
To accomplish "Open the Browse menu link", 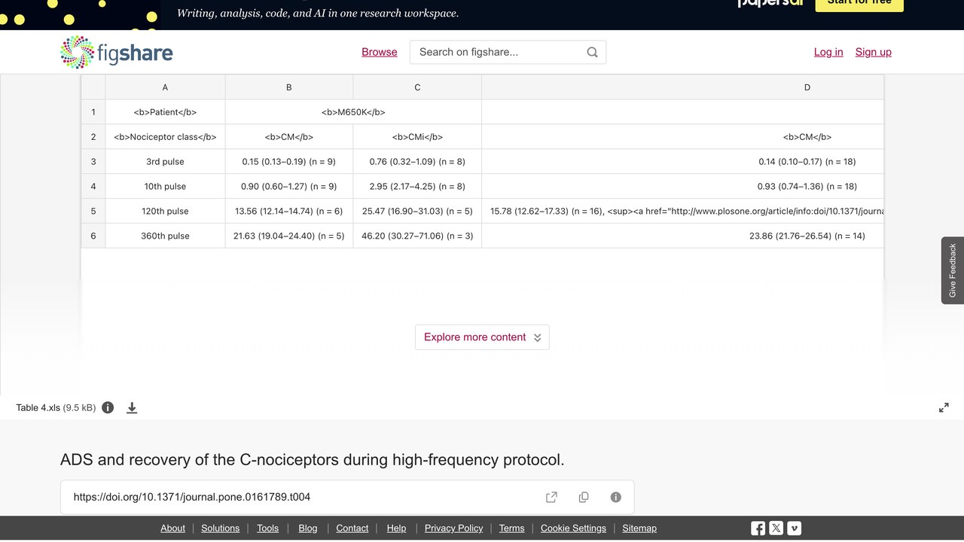I will coord(380,52).
